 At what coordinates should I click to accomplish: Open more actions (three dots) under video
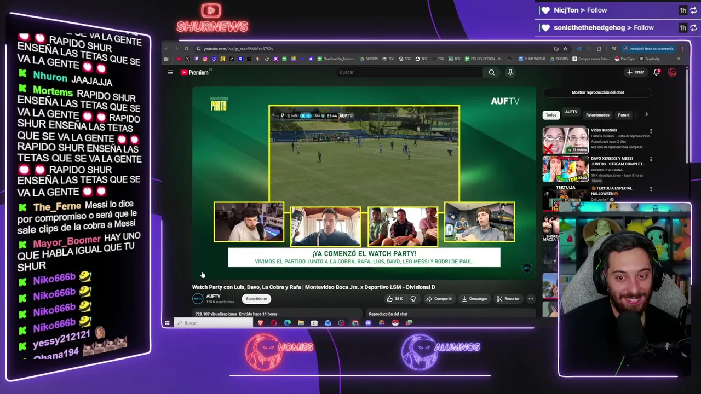click(531, 299)
